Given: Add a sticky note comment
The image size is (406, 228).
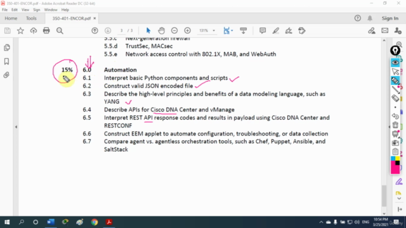Looking at the screenshot, I should (x=263, y=31).
